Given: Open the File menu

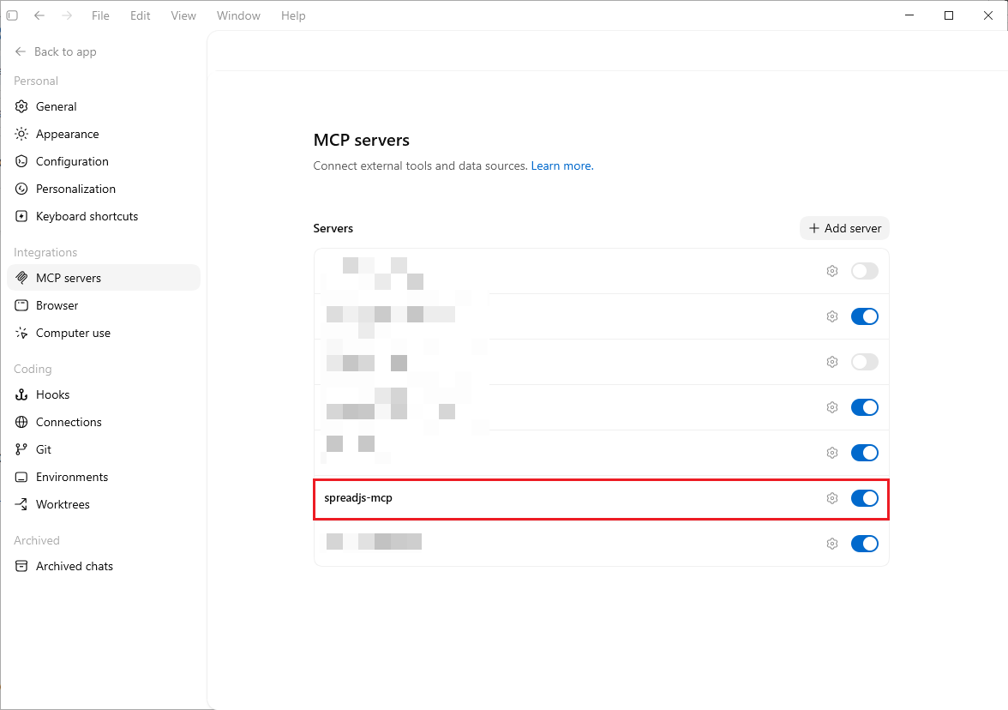Looking at the screenshot, I should coord(100,15).
